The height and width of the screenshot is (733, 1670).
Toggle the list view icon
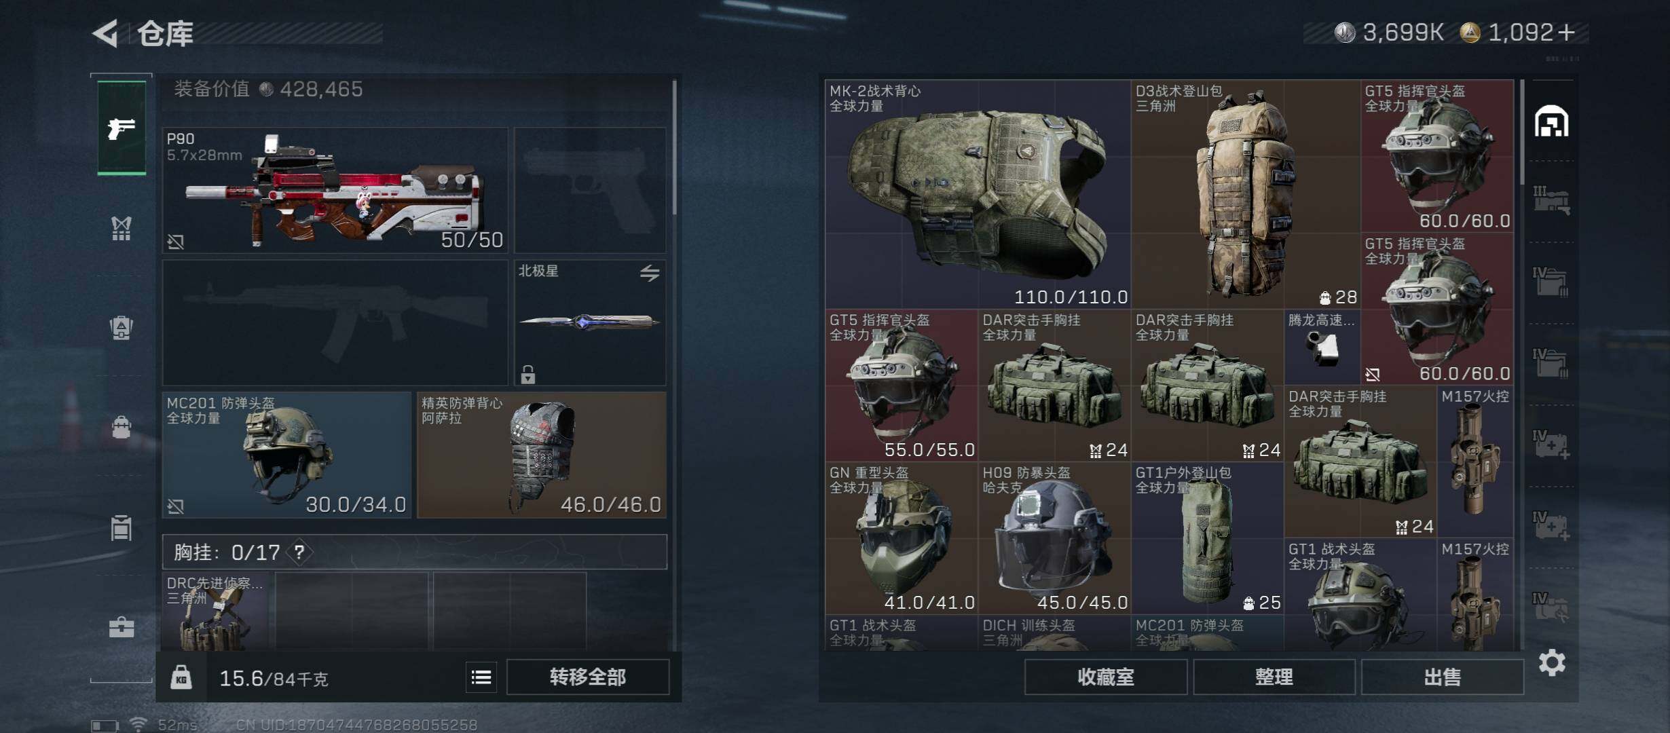[x=481, y=677]
